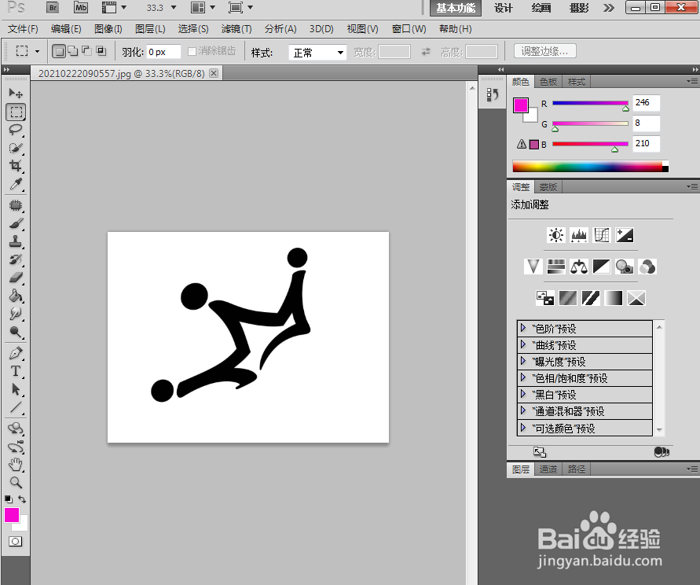Open a Curves adjustment

click(x=601, y=234)
